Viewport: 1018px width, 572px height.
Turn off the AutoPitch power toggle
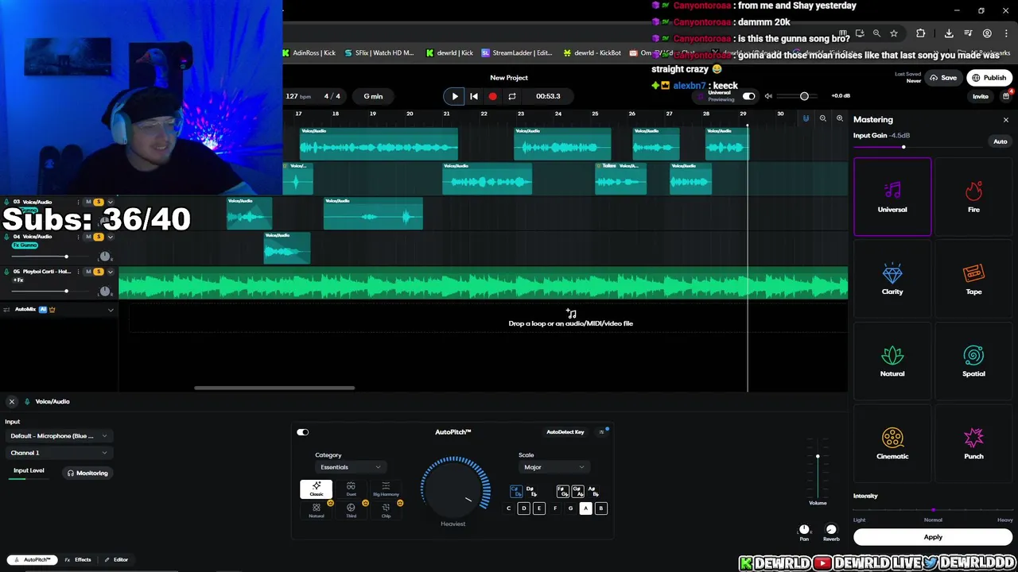(x=303, y=432)
